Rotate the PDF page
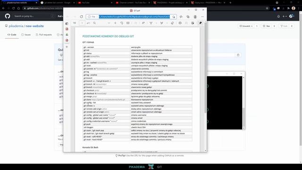The image size is (302, 170). (122, 23)
